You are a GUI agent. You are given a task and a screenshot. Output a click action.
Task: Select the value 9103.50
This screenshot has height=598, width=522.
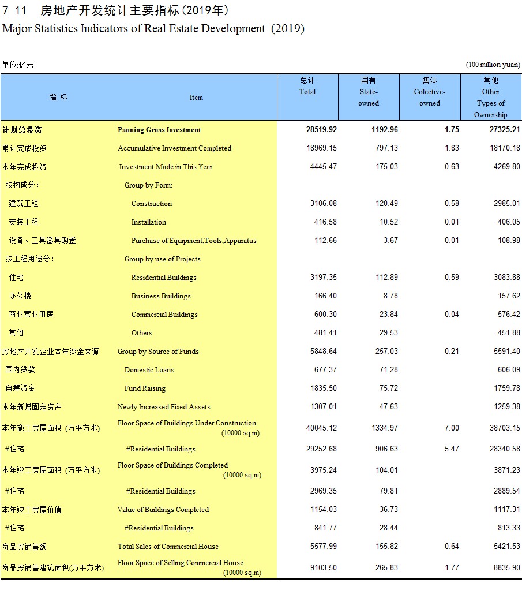click(x=324, y=568)
